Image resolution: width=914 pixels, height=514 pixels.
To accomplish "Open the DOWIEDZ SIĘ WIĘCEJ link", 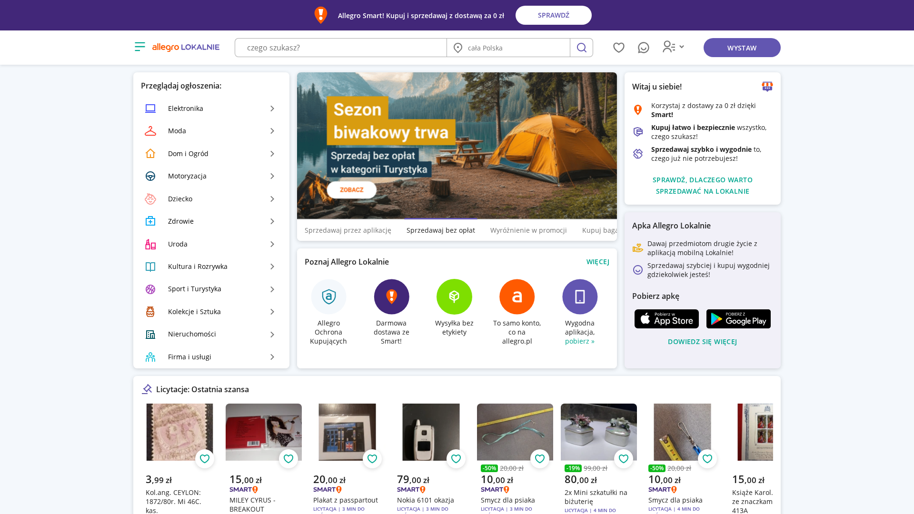I will coord(703,342).
